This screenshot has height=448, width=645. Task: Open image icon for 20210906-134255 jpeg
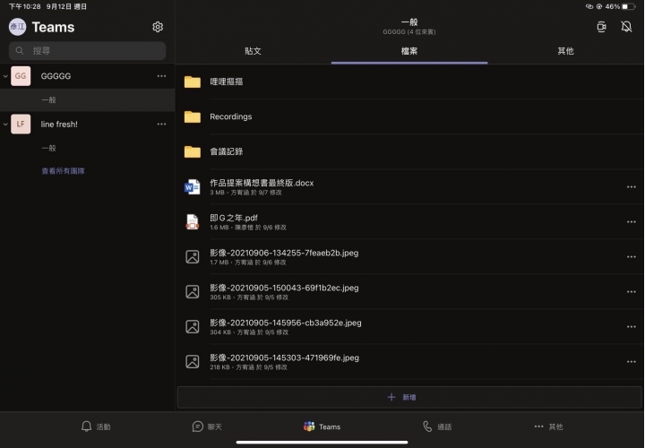[x=193, y=257]
